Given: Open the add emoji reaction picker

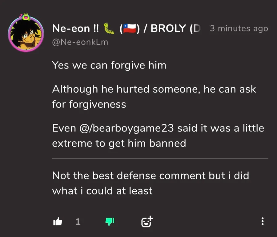Looking at the screenshot, I should [147, 221].
